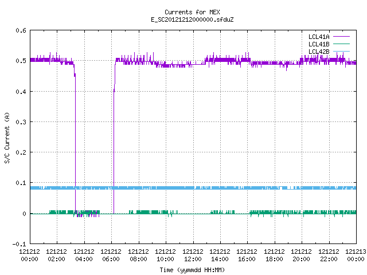Viewport: 367px width, 275px height.
Task: Click the x-axis tick label 121212 22:00
Action: (x=329, y=256)
